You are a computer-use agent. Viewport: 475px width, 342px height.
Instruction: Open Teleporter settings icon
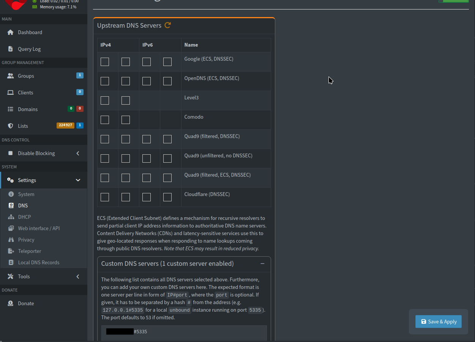pyautogui.click(x=10, y=251)
